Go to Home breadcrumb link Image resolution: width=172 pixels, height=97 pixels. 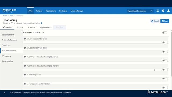point(5,16)
